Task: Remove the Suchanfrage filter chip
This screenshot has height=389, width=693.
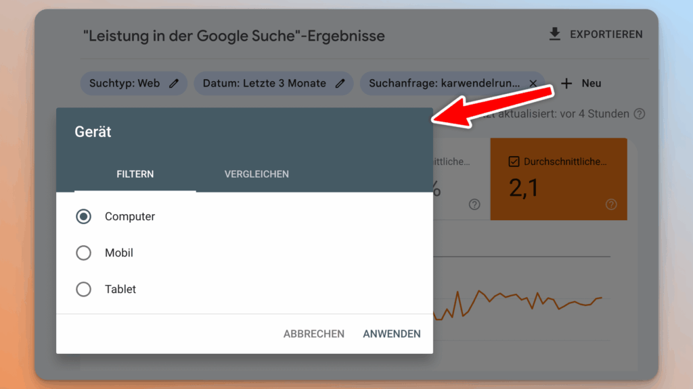Action: [533, 83]
